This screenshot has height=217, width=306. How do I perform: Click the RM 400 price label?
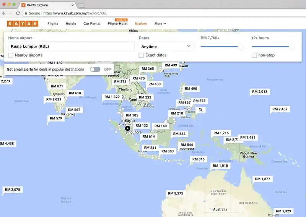pos(155,84)
